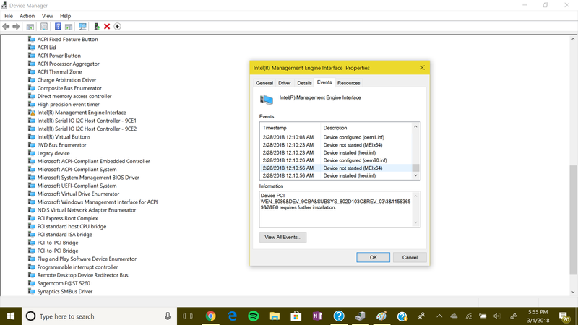This screenshot has height=325, width=578.
Task: Select the 12:10:08 AM Device configured (oem1.inf) event
Action: pos(336,137)
